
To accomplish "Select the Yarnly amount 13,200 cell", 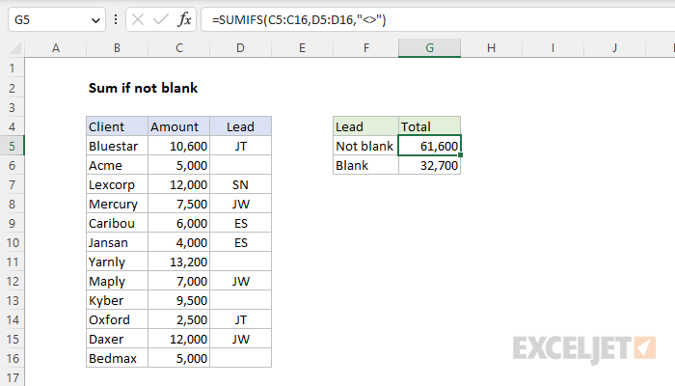I will click(x=179, y=262).
